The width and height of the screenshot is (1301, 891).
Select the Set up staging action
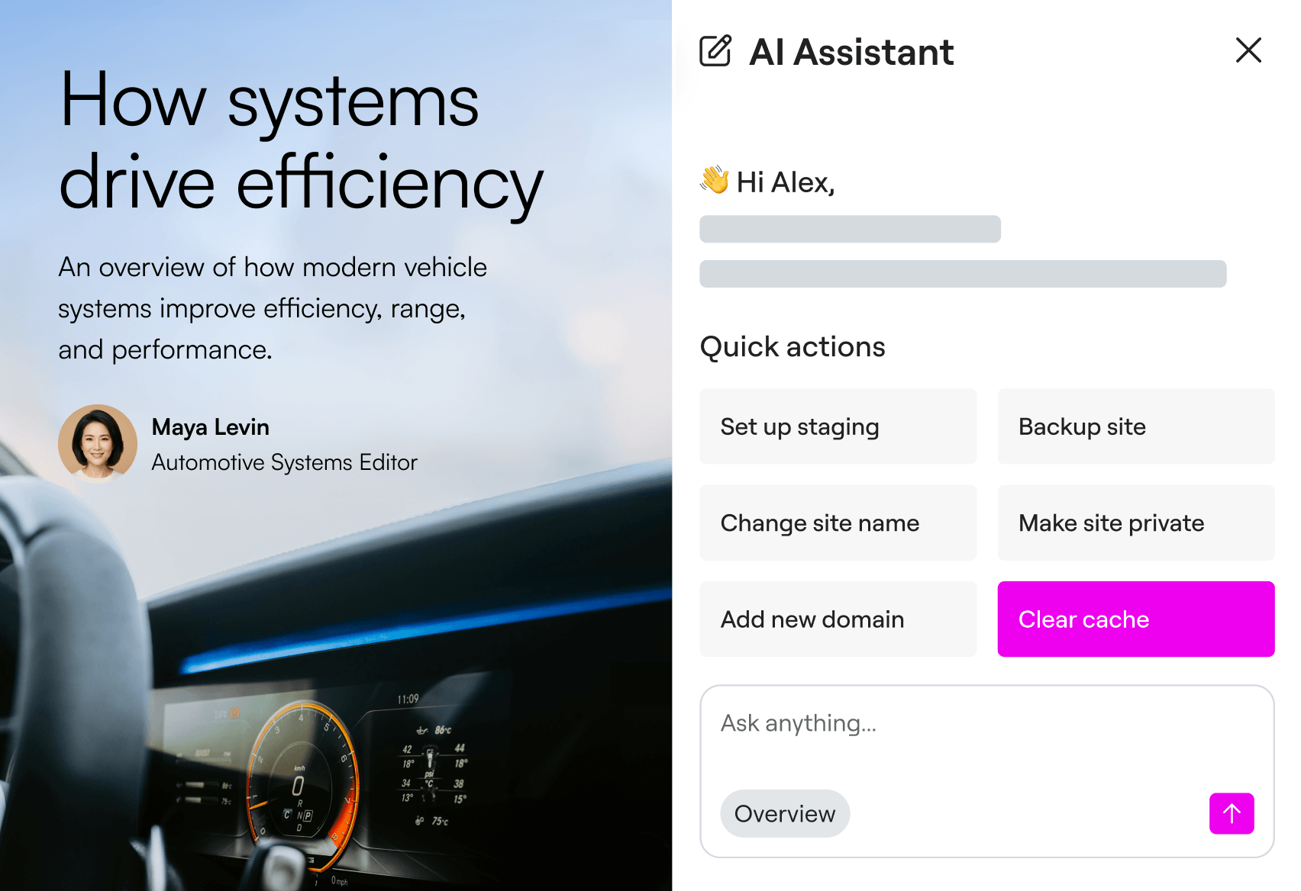coord(838,426)
